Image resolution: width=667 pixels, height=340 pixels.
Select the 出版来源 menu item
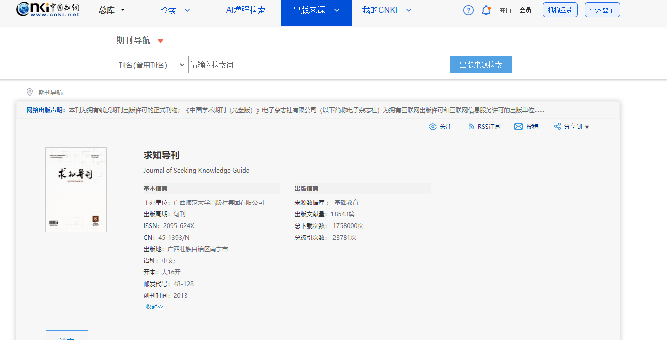pyautogui.click(x=309, y=10)
